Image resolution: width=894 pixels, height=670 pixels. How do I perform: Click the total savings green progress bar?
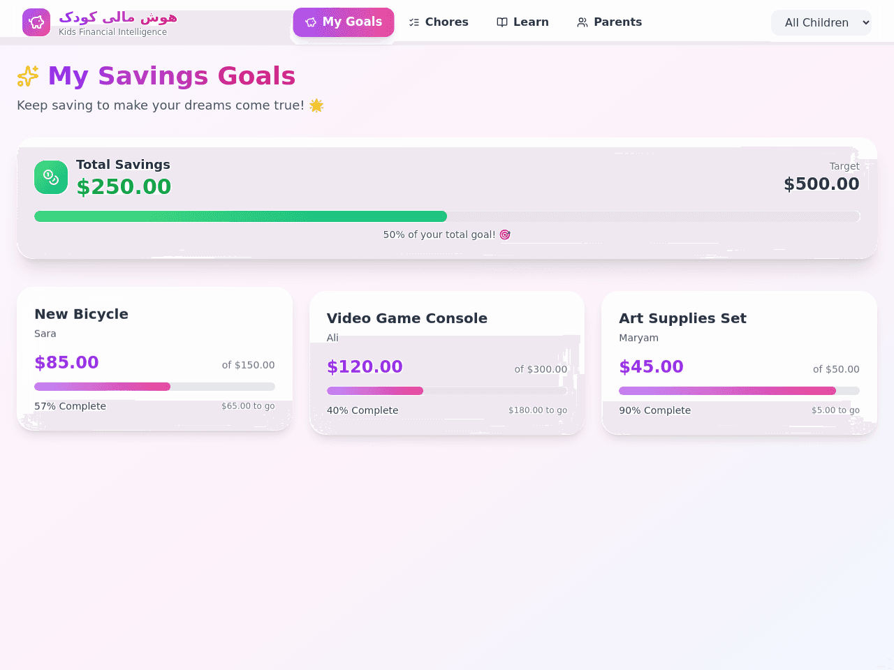point(447,216)
